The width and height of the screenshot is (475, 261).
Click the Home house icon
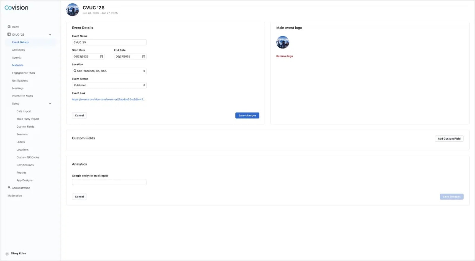coord(9,26)
